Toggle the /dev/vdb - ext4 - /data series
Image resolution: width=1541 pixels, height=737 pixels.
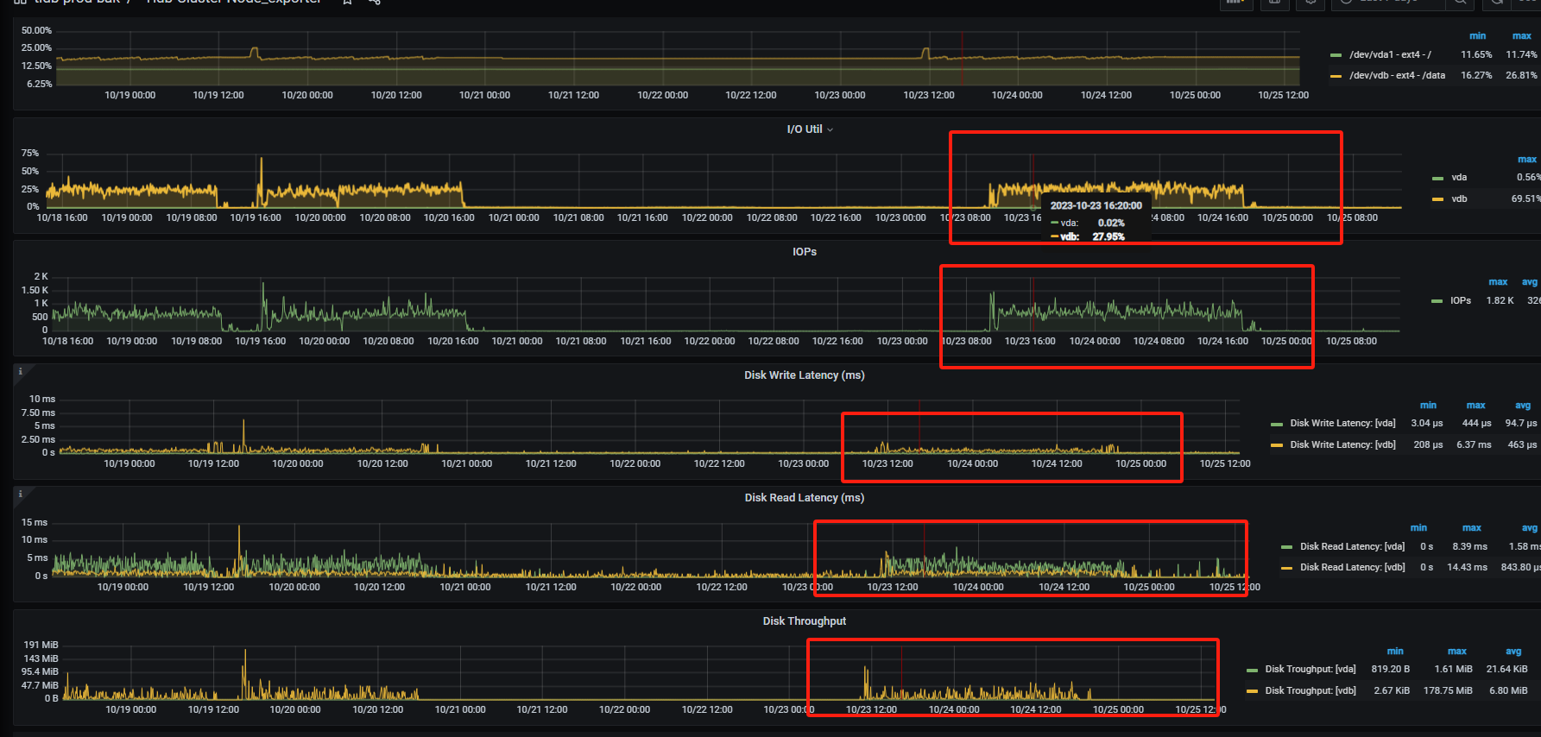coord(1397,75)
